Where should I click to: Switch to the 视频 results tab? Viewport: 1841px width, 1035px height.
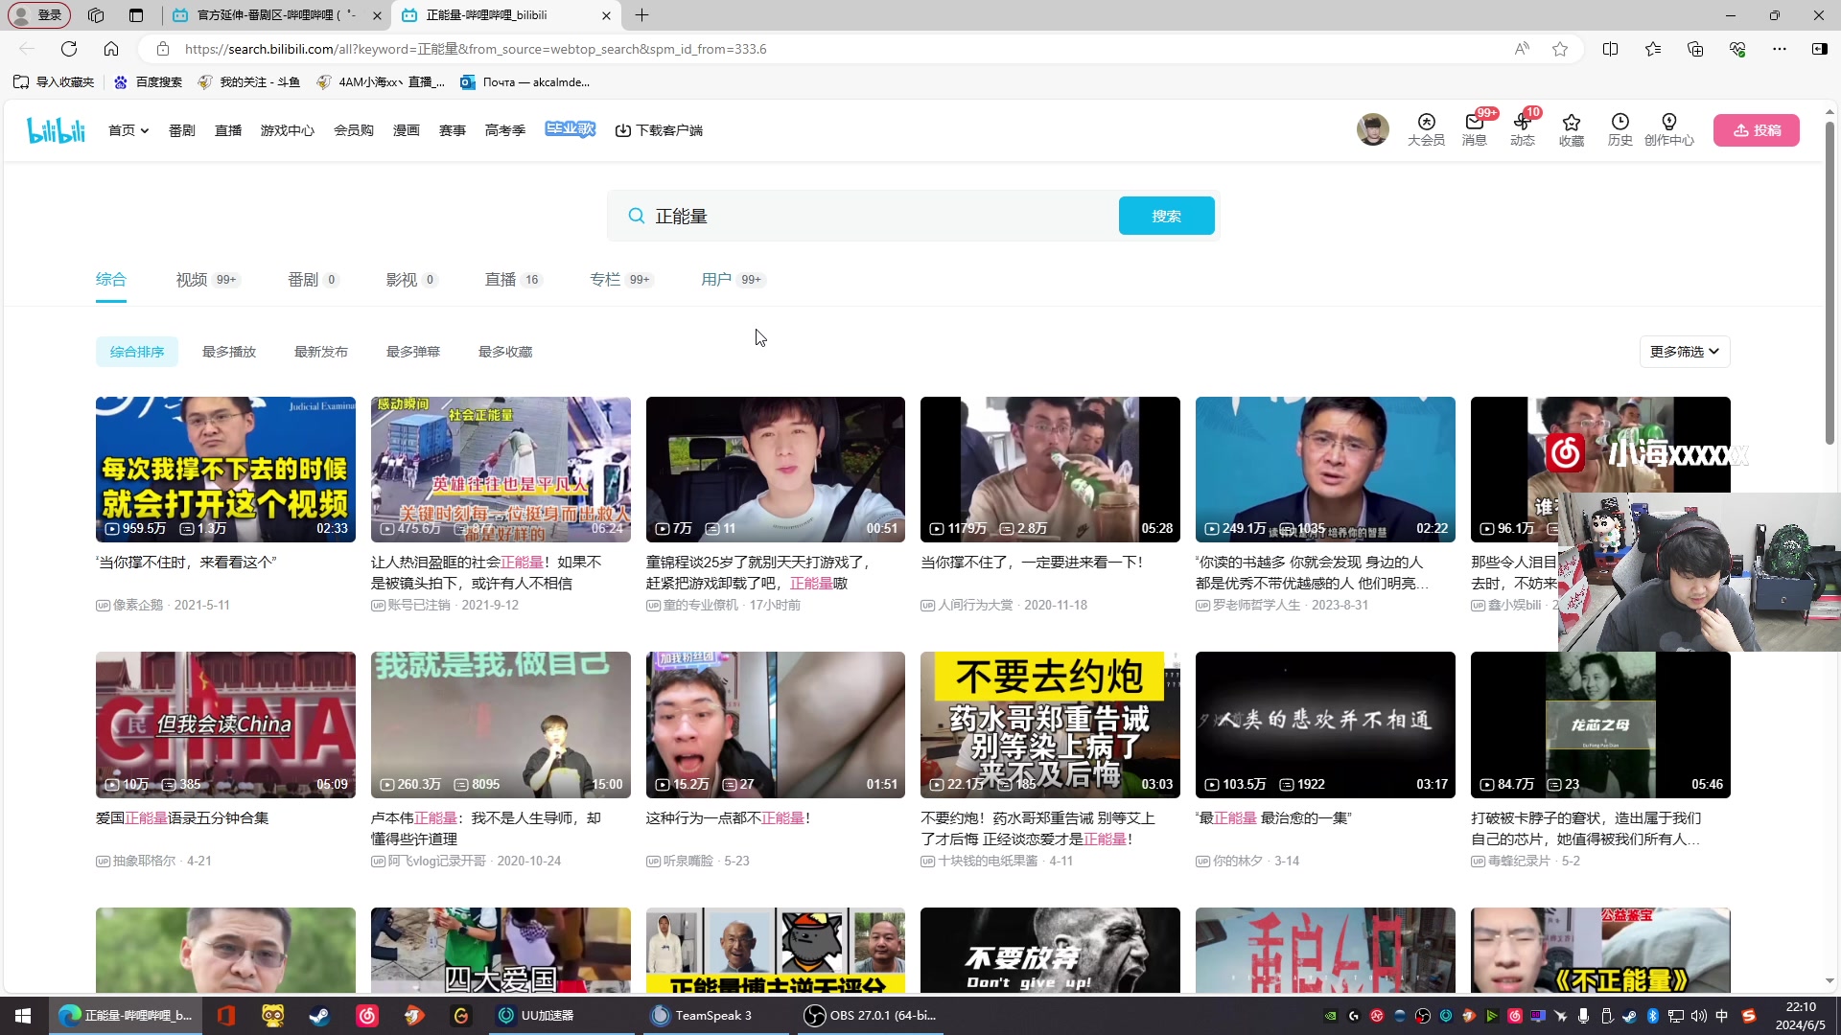tap(192, 279)
